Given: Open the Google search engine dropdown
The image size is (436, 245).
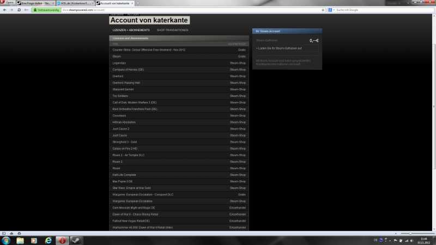Looking at the screenshot, I should click(x=331, y=10).
